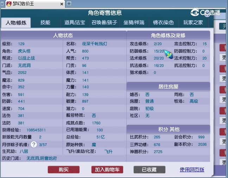Open the 人物/修炼 tab
Image resolution: width=228 pixels, height=178 pixels.
coord(16,23)
